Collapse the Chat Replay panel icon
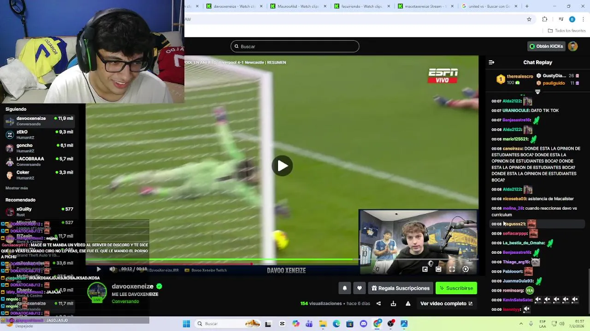 pyautogui.click(x=491, y=62)
